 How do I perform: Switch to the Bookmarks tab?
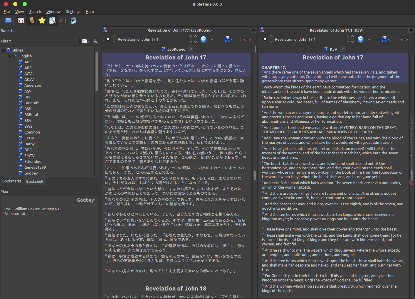[x=12, y=181]
